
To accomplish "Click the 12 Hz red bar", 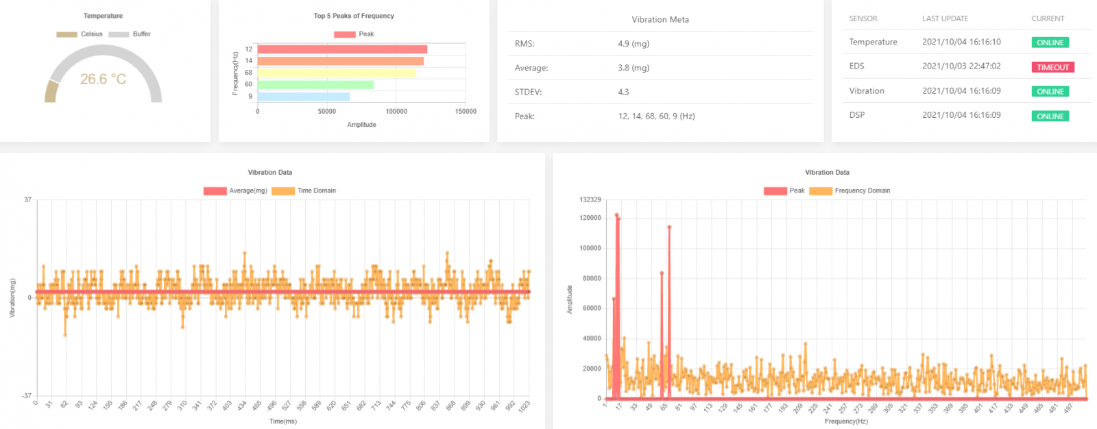I will click(342, 49).
